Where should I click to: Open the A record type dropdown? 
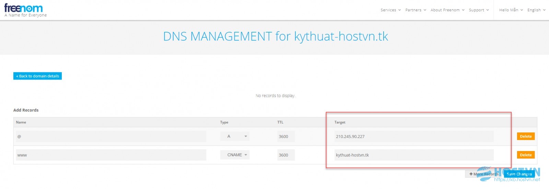pyautogui.click(x=235, y=137)
